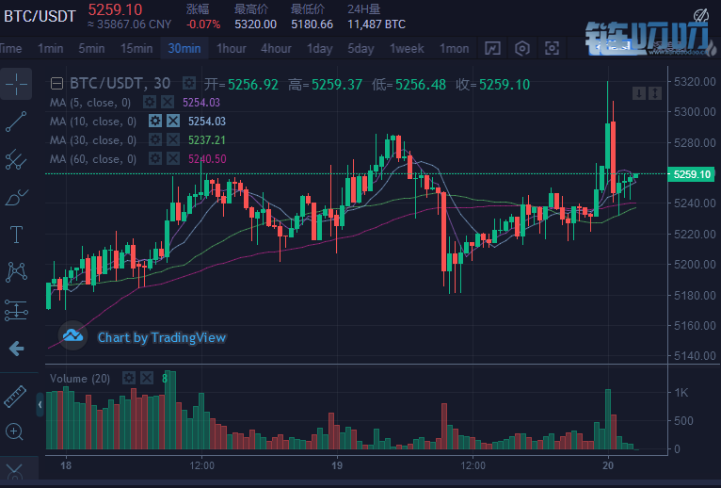Click the 35867.06 CNY conversion text
This screenshot has width=721, height=488.
pos(130,24)
